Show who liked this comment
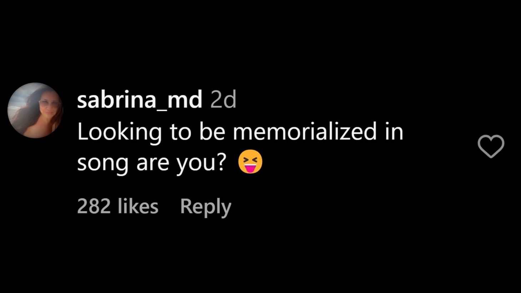Image resolution: width=521 pixels, height=293 pixels. pos(117,206)
